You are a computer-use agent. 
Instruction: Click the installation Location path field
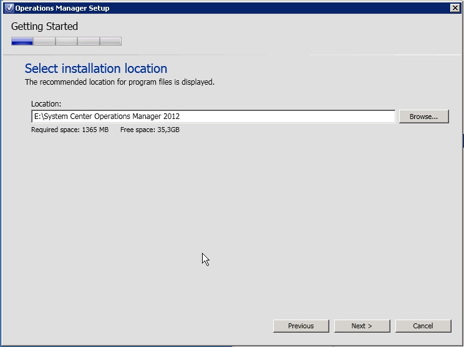coord(213,116)
